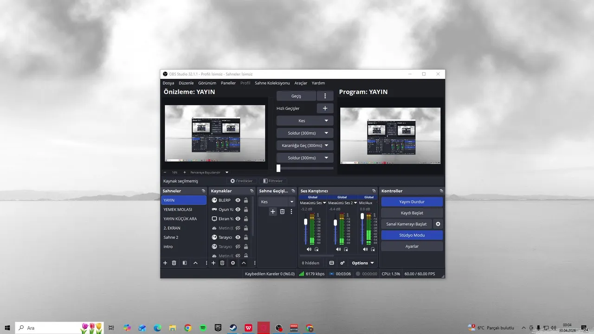Zoom in the preview with plus icon
This screenshot has width=594, height=334.
pos(185,172)
